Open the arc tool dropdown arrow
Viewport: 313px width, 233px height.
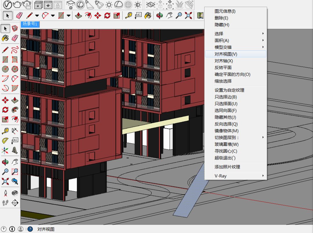[x=53, y=15]
